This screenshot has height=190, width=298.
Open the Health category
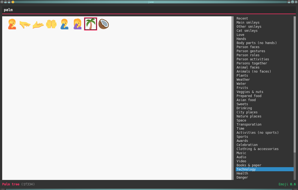264,173
